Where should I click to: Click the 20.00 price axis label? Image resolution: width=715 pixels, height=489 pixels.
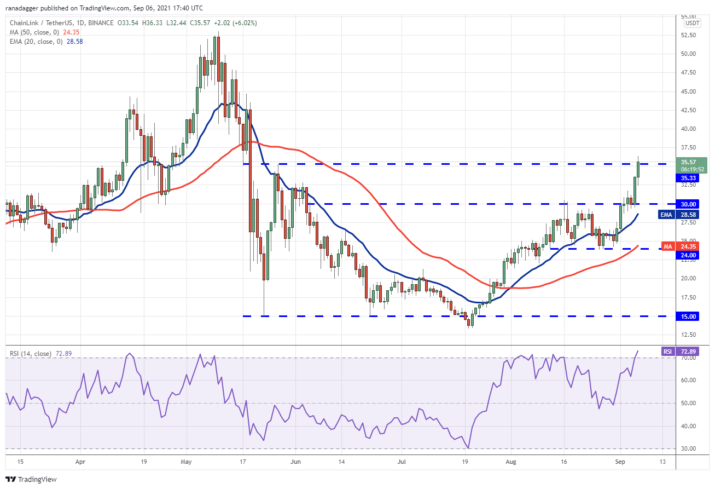688,278
